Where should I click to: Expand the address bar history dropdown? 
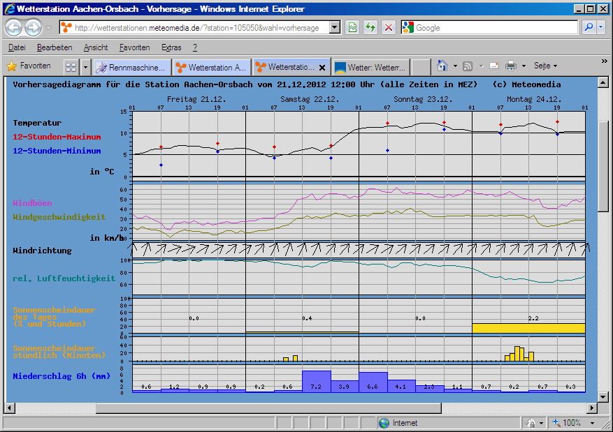(335, 28)
